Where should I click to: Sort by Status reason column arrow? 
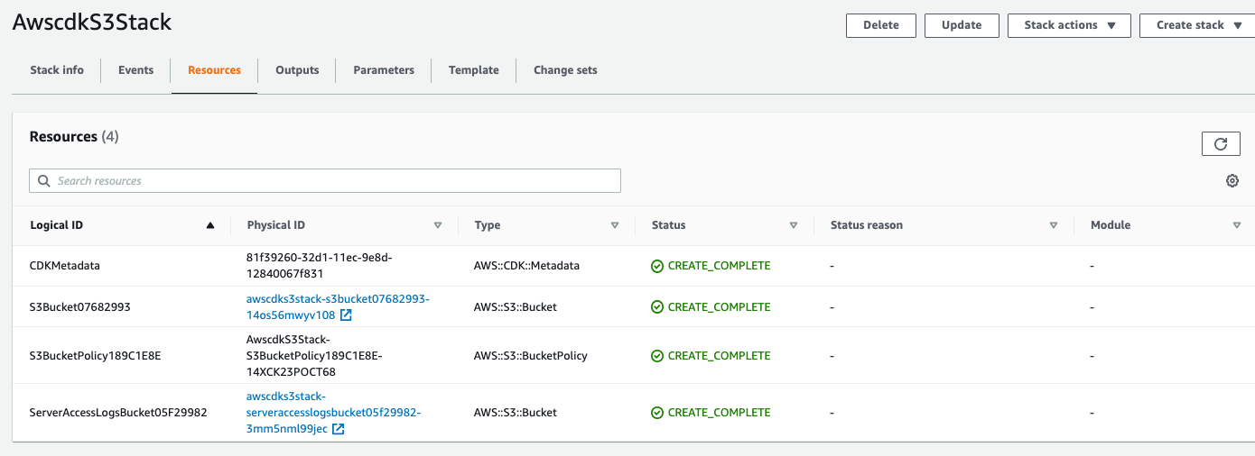click(1054, 225)
